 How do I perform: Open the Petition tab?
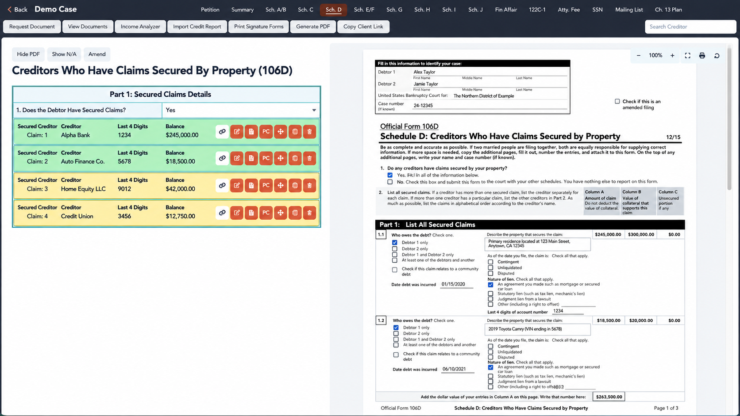210,9
